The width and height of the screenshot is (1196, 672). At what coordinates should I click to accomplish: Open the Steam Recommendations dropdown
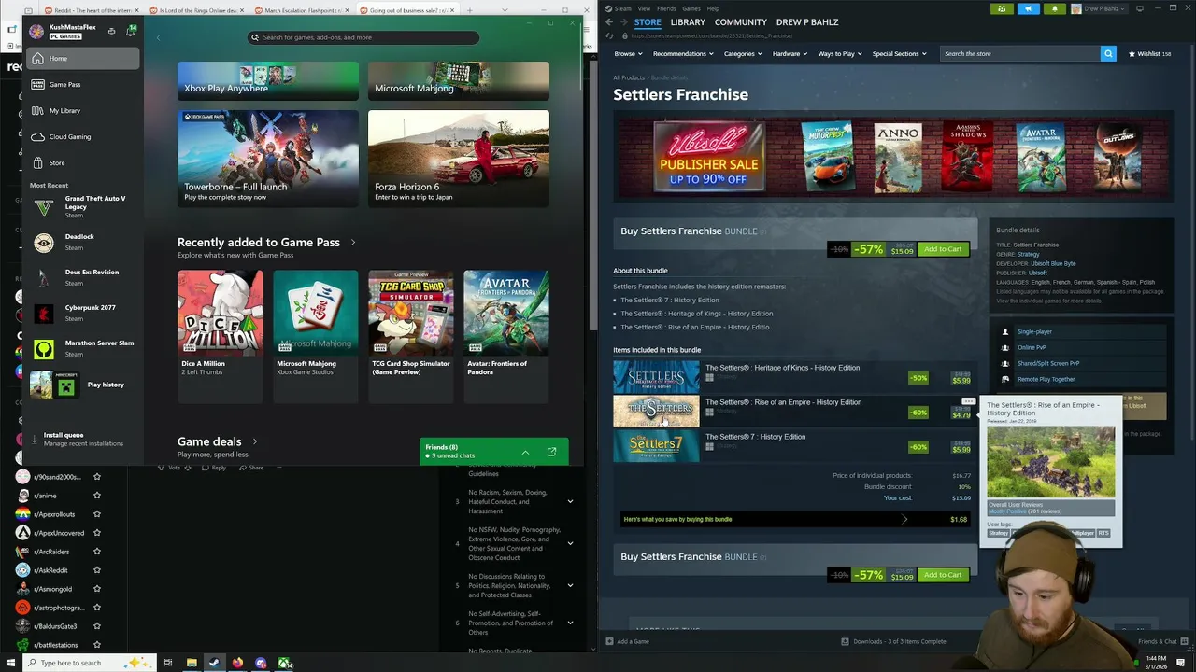click(x=683, y=54)
